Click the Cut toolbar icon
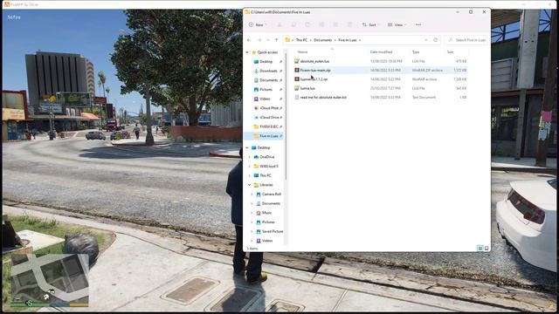The width and height of the screenshot is (559, 314). click(279, 24)
